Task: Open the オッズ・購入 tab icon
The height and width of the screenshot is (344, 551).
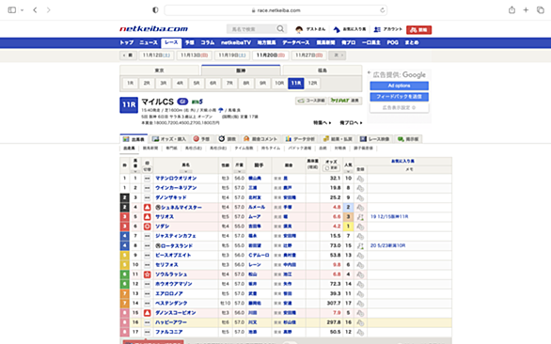Action: (x=156, y=139)
